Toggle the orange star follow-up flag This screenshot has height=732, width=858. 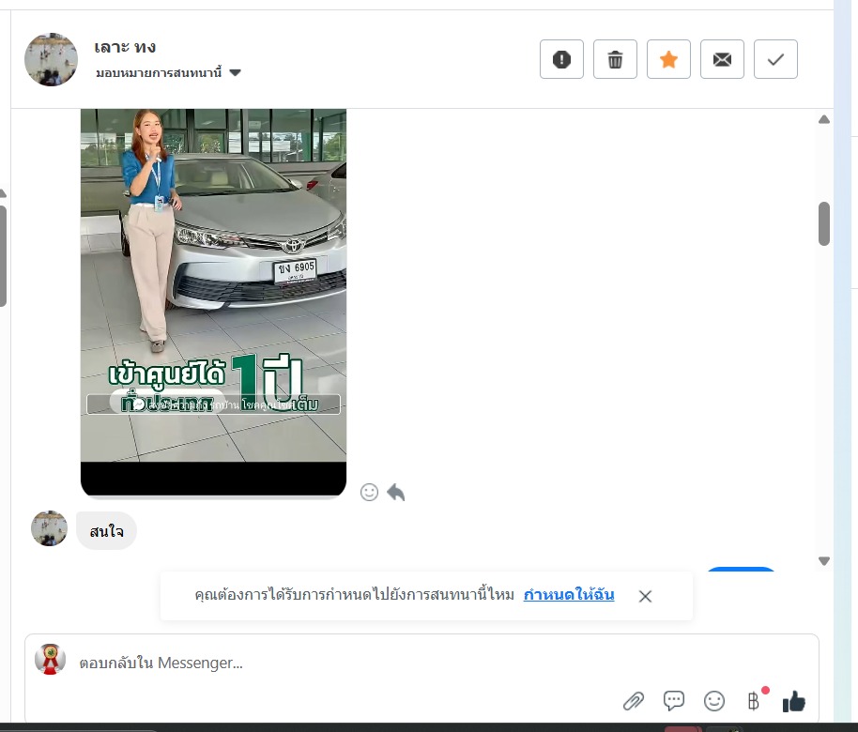point(668,60)
